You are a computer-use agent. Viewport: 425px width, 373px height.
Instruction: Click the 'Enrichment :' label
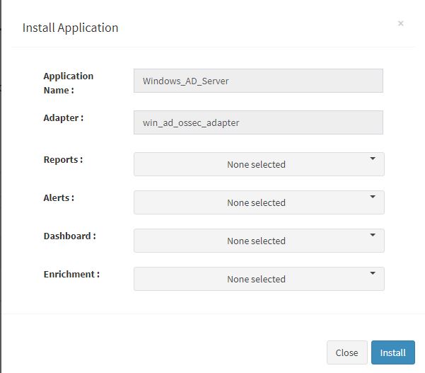[71, 274]
